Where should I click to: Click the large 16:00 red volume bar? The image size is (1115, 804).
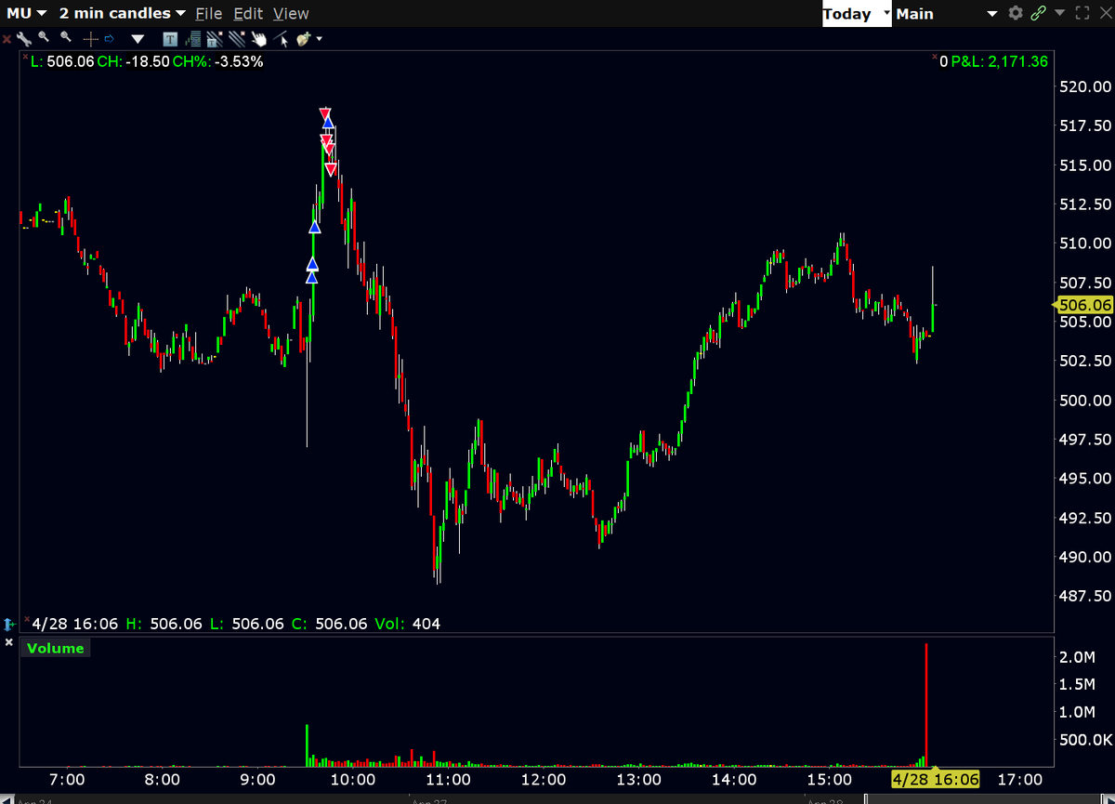click(926, 704)
